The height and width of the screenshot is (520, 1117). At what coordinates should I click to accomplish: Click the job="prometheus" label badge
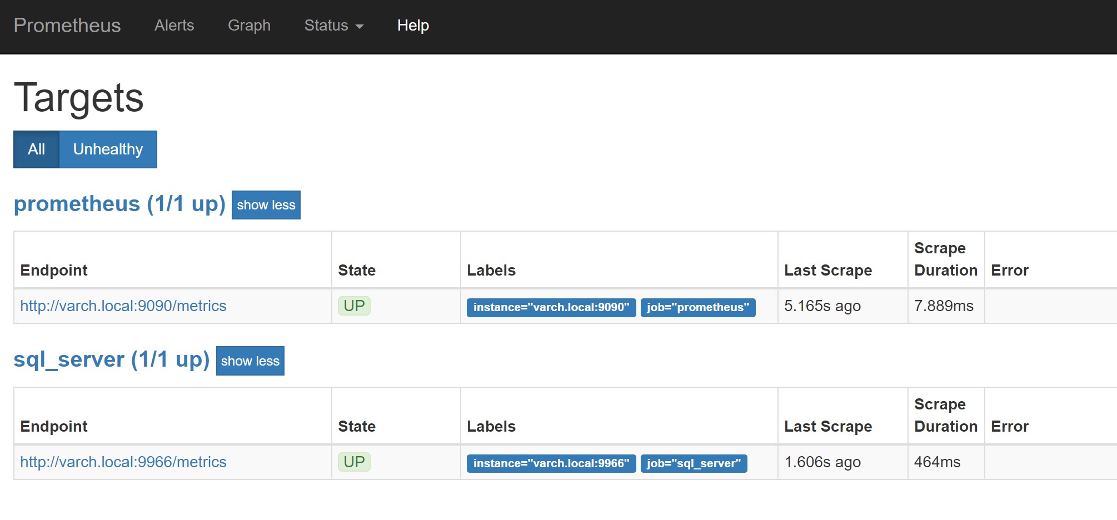[x=698, y=307]
